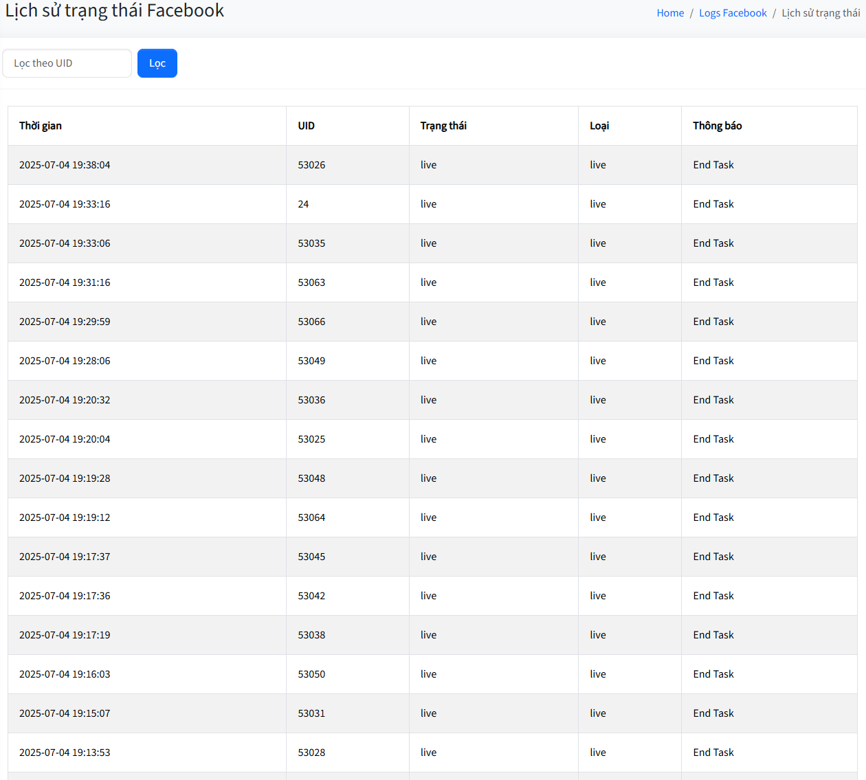Screen dimensions: 866x780
Task: Open the Home breadcrumb link
Action: tap(670, 13)
